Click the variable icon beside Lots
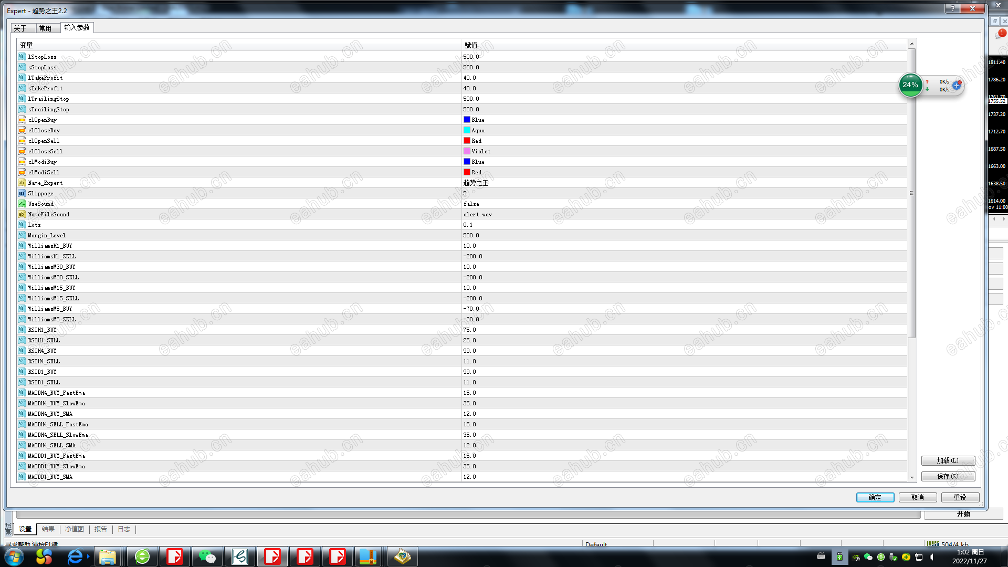 (x=22, y=225)
